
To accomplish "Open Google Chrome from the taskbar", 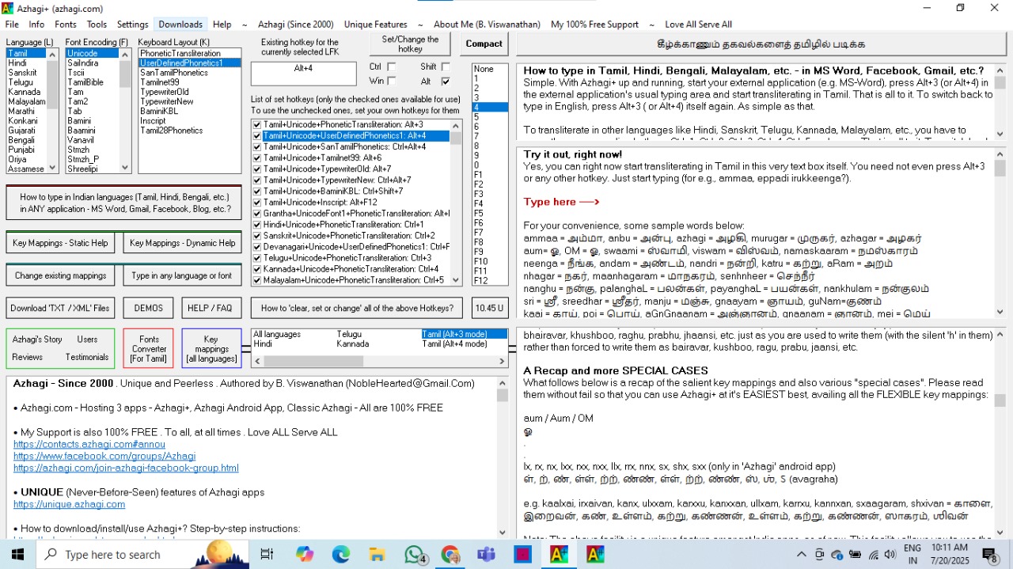I will [x=450, y=554].
